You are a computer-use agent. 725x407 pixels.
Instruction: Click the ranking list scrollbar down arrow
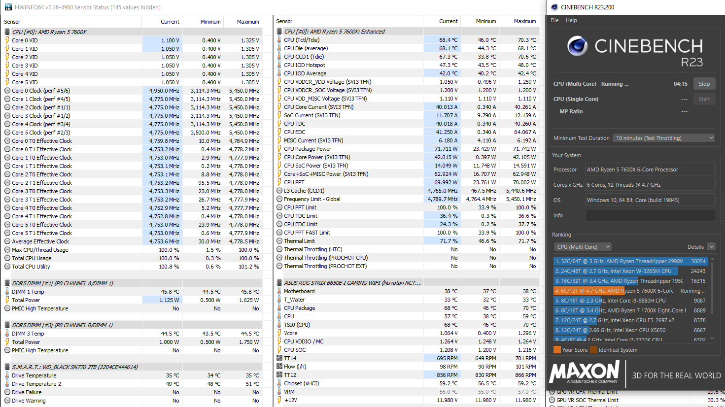click(712, 339)
